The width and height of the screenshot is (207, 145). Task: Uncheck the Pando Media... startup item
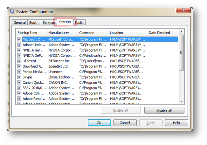(19, 72)
